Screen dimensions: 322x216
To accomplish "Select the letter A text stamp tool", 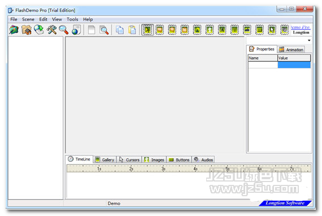I will 222,30.
